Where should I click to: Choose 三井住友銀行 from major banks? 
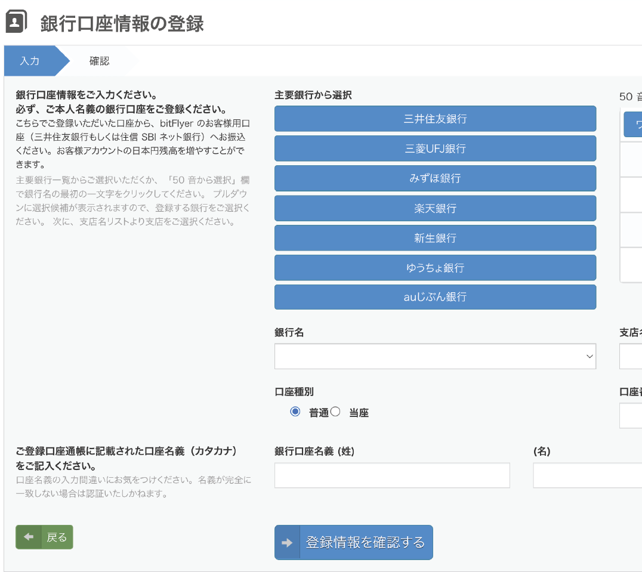click(x=435, y=119)
